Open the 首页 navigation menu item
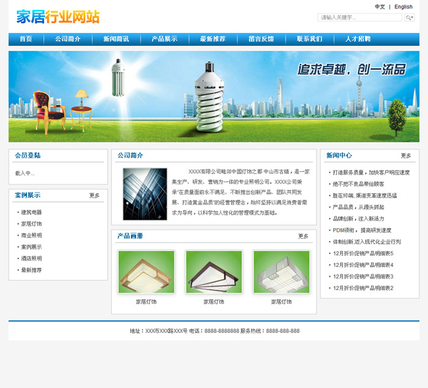The width and height of the screenshot is (428, 388). point(26,39)
